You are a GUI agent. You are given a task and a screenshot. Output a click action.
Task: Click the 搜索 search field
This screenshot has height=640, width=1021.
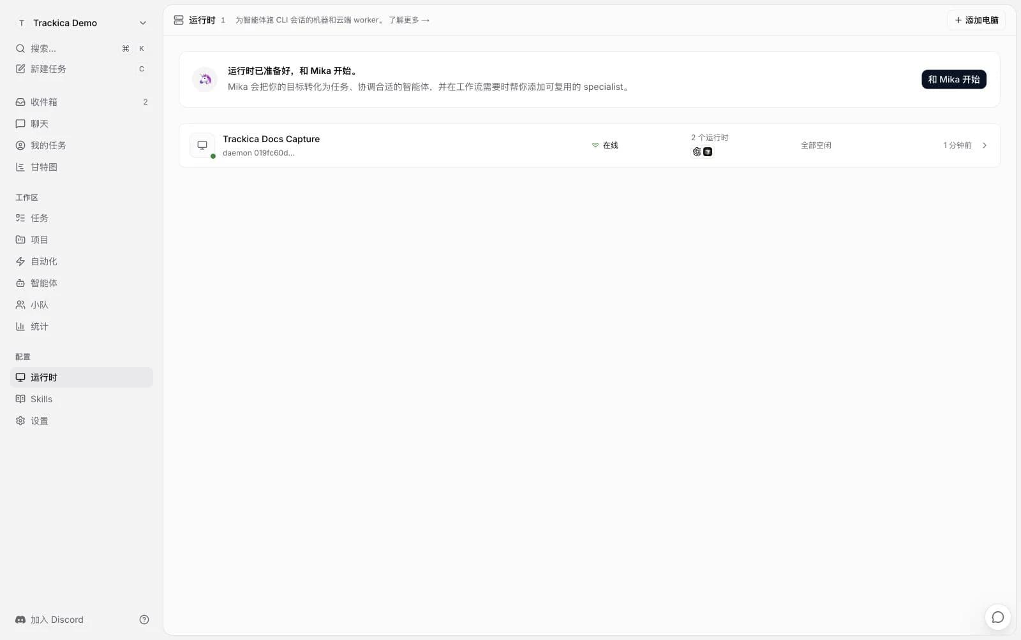tap(82, 48)
